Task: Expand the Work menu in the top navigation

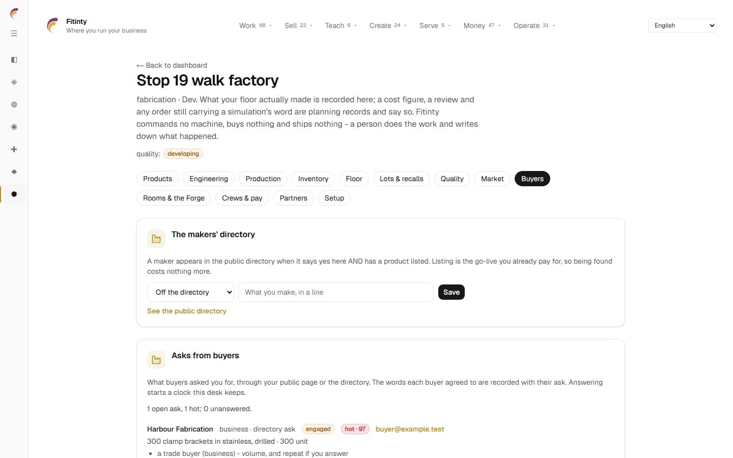Action: (x=256, y=25)
